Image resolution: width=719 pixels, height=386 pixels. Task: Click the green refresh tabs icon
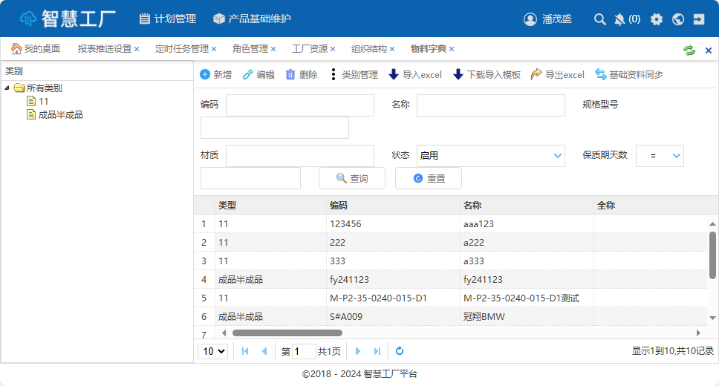689,50
